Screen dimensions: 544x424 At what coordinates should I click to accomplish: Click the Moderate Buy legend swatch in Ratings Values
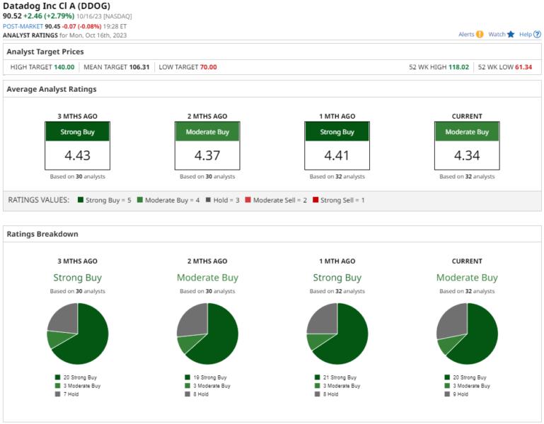(140, 200)
